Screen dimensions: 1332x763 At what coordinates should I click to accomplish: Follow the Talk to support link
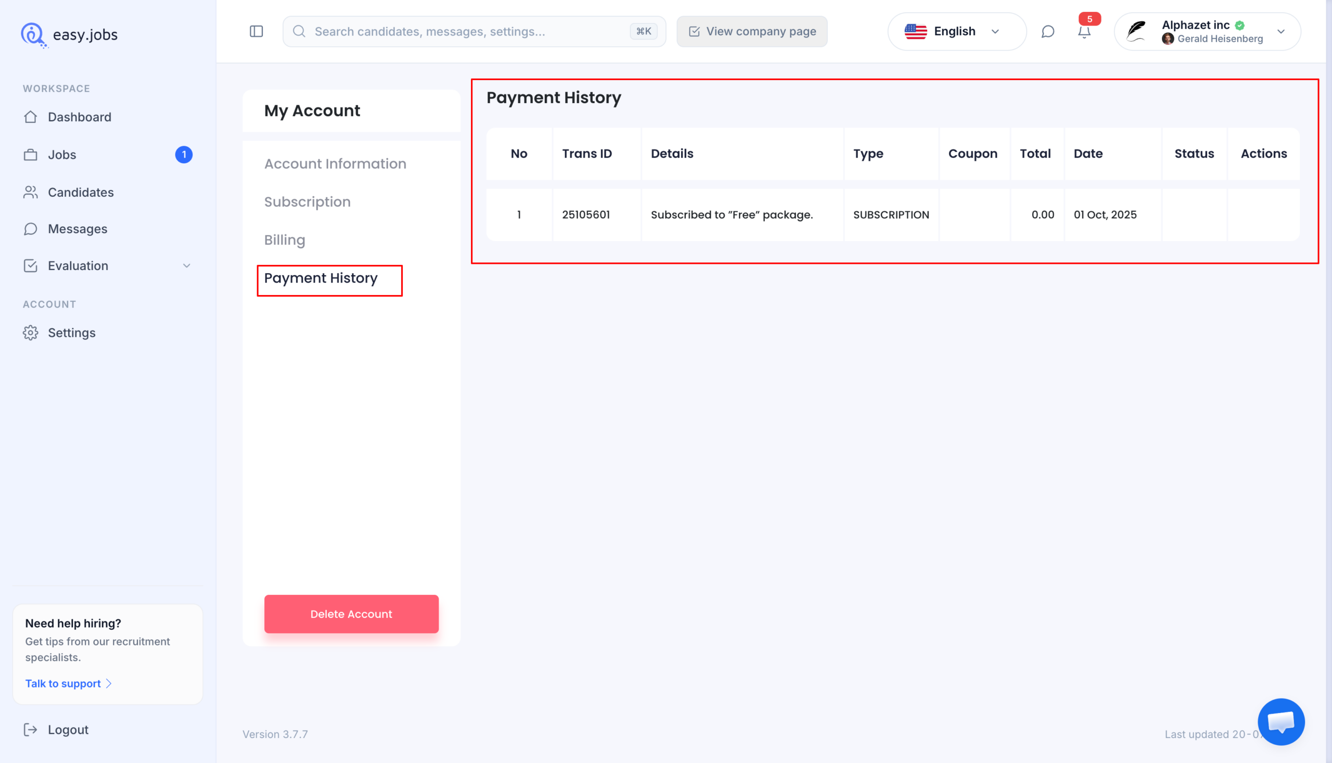coord(68,683)
